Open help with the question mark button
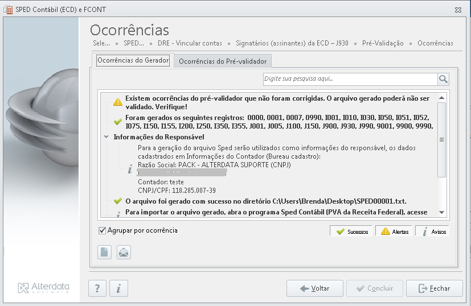The image size is (471, 306). (97, 288)
